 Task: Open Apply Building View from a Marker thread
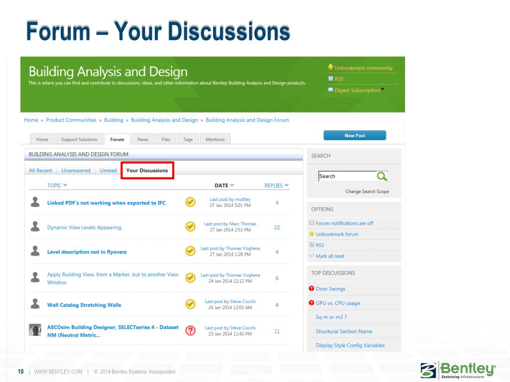pyautogui.click(x=113, y=279)
